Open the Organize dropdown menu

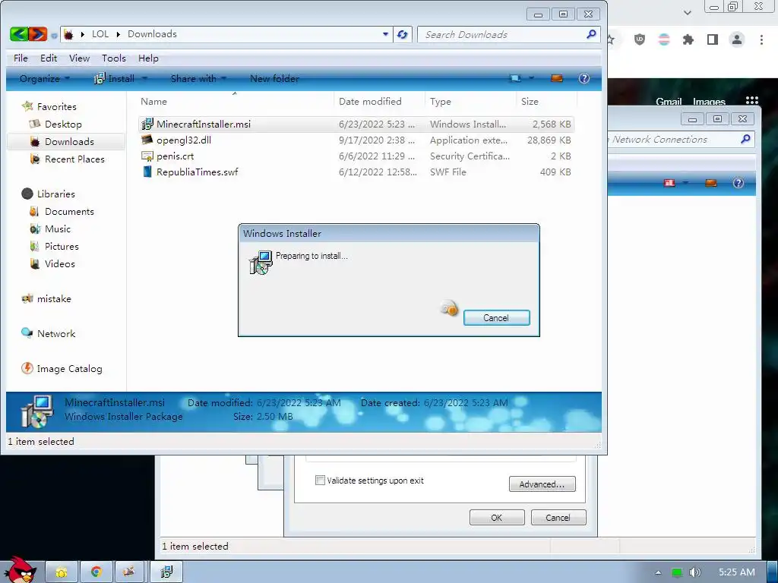pos(45,78)
